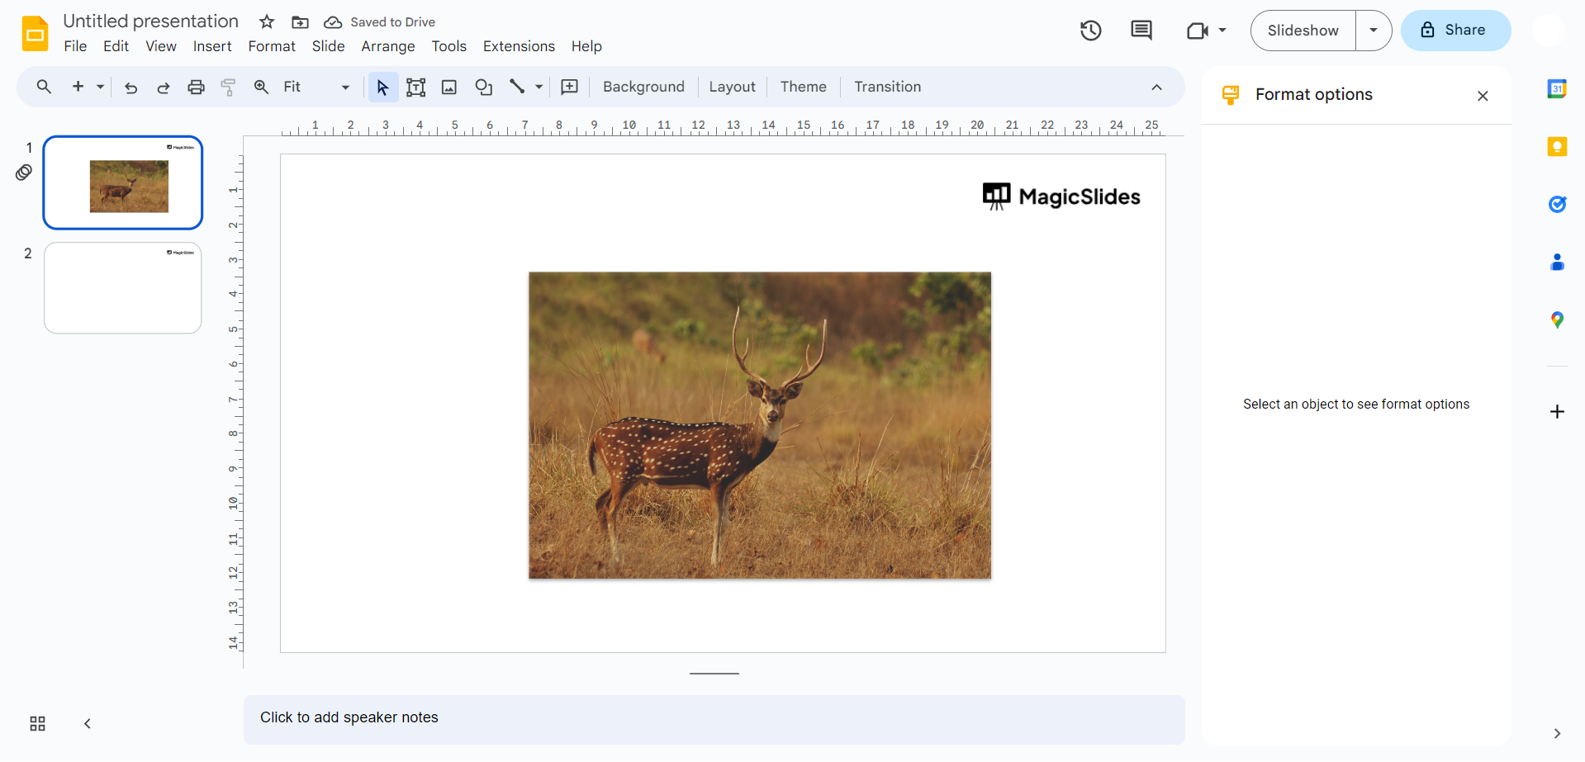This screenshot has height=762, width=1585.
Task: Open the comments panel icon
Action: [1141, 31]
